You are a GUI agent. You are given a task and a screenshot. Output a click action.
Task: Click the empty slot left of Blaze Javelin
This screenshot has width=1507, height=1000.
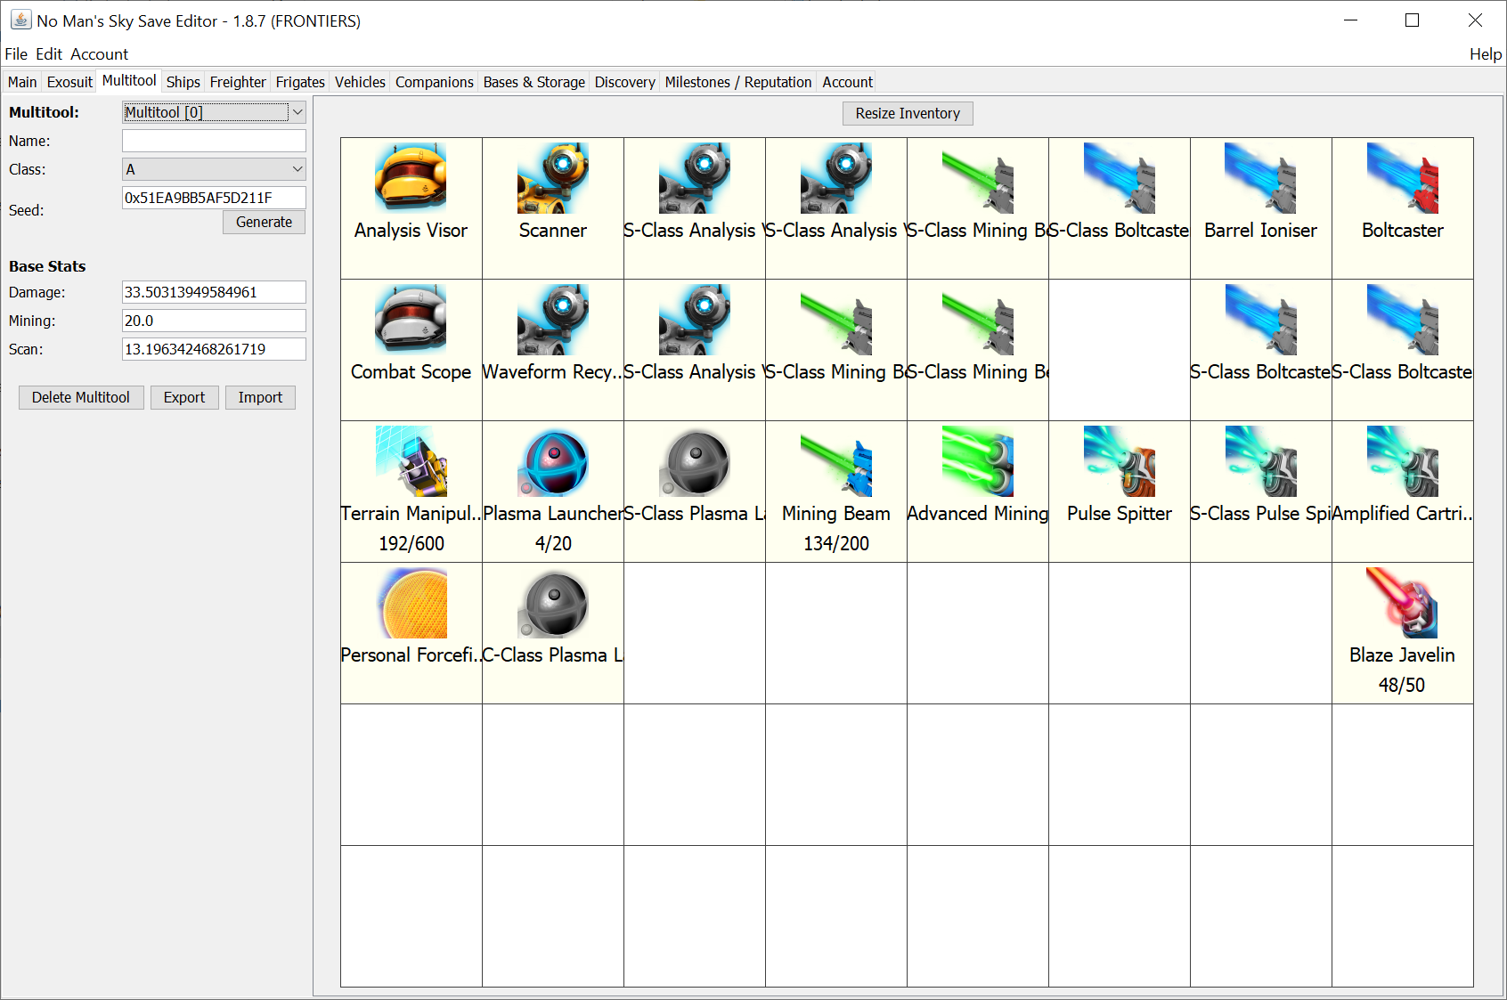click(1260, 633)
